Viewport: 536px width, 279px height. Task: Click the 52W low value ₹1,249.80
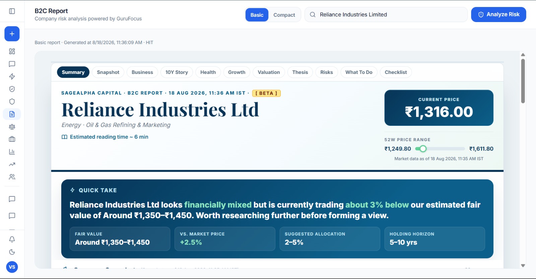click(x=398, y=149)
